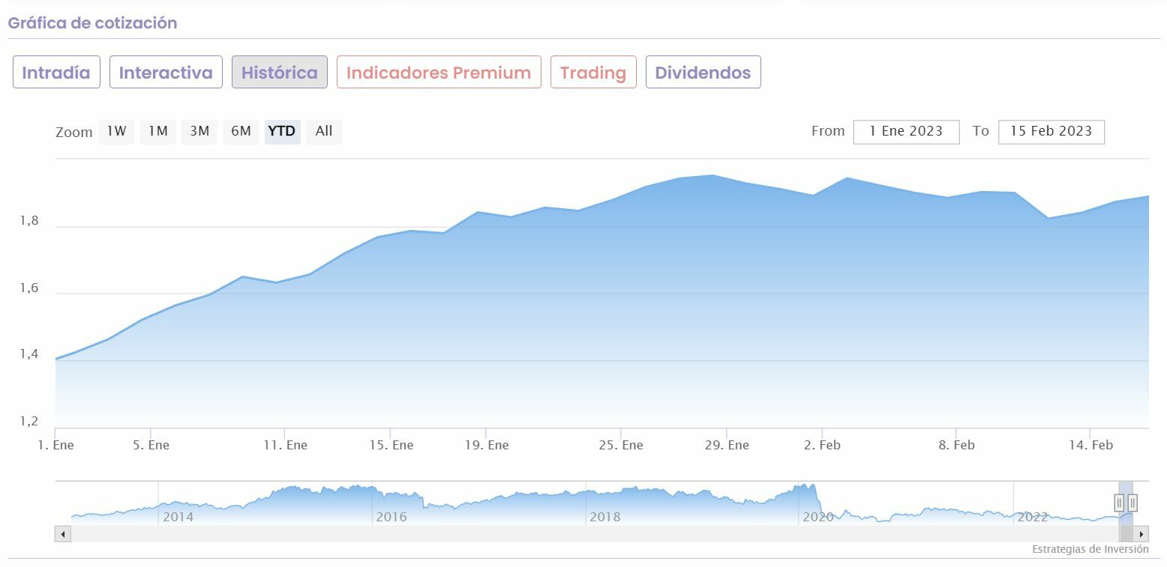Viewport: 1167px width, 567px height.
Task: Choose the 6M zoom option
Action: pos(241,131)
